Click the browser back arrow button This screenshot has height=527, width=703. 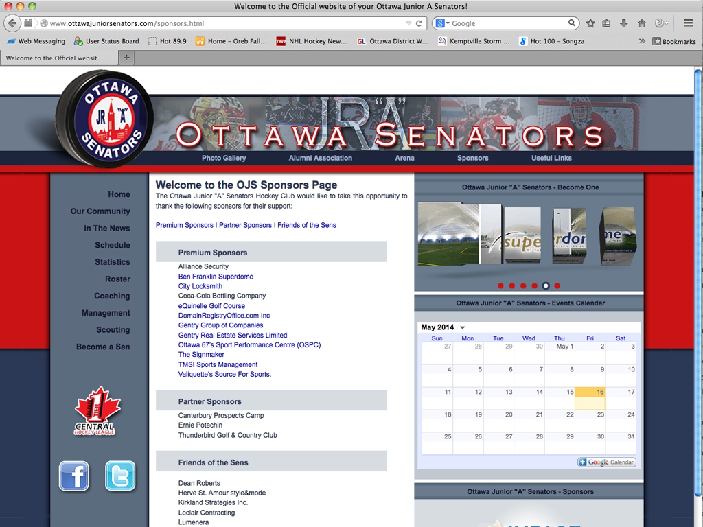pos(12,23)
